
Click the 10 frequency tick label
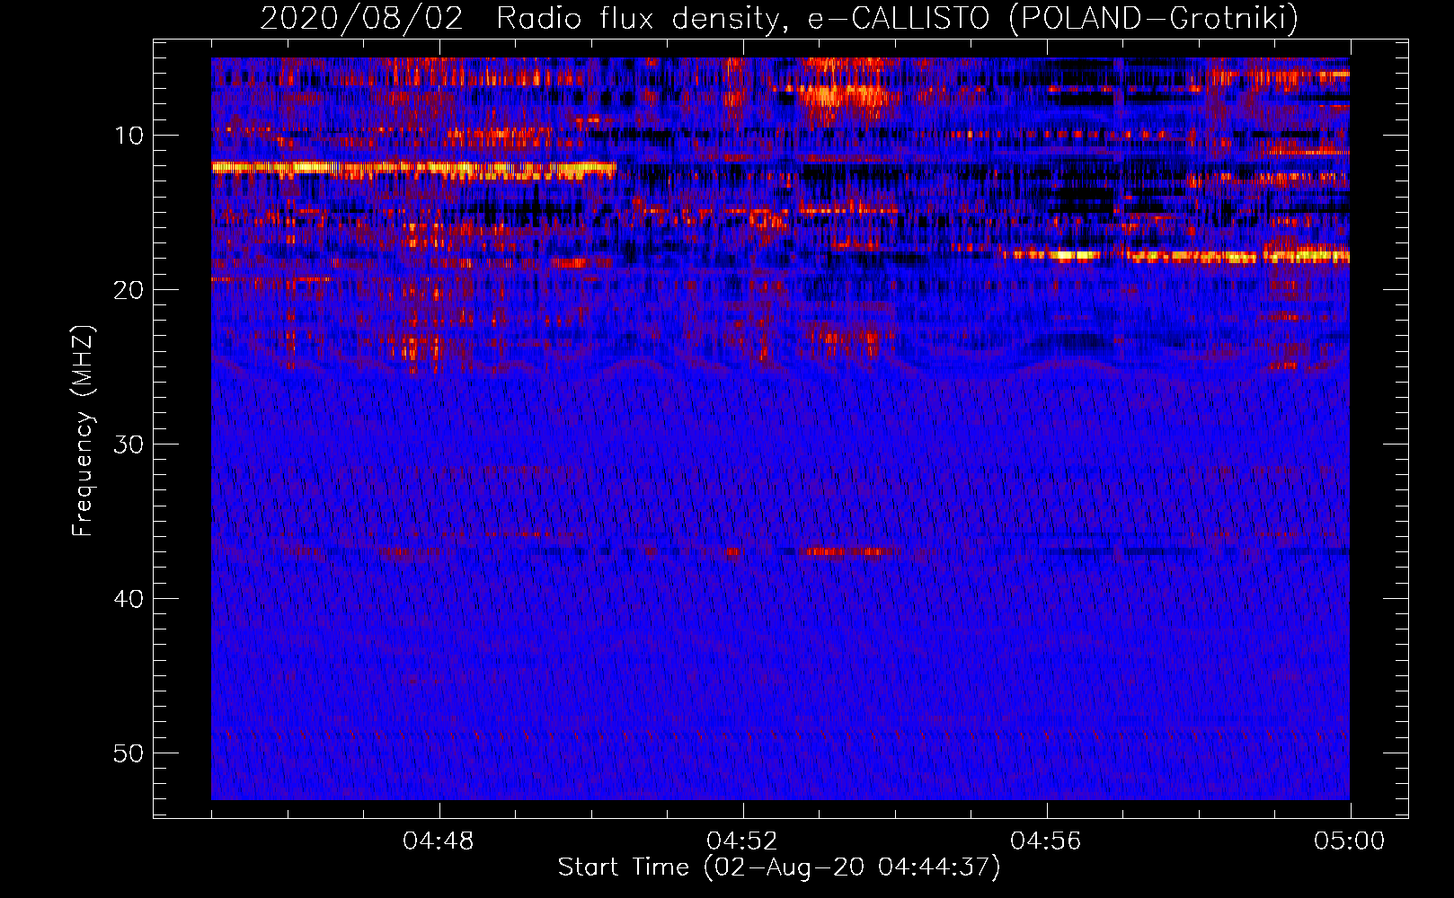[x=129, y=136]
